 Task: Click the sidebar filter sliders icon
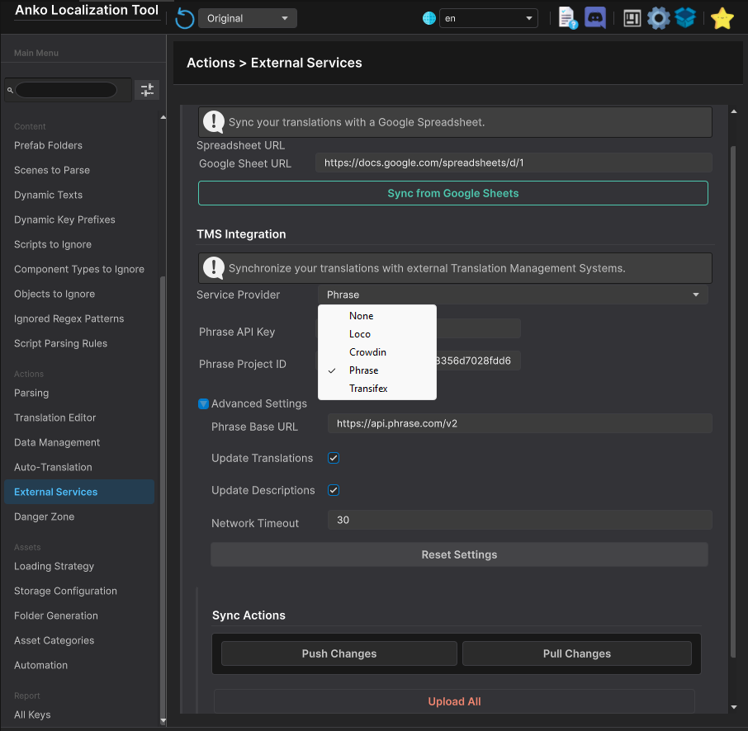147,90
